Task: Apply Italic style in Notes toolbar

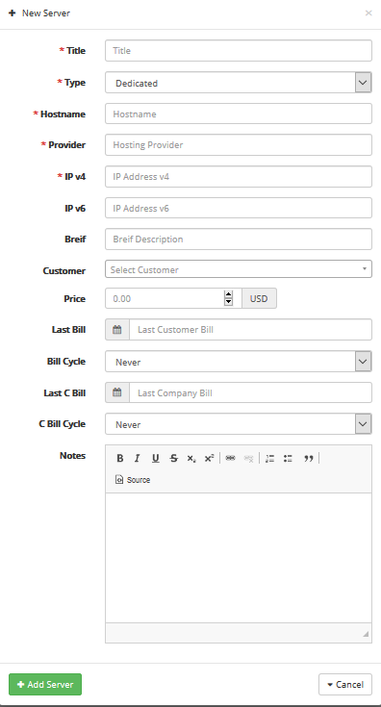Action: [x=137, y=458]
